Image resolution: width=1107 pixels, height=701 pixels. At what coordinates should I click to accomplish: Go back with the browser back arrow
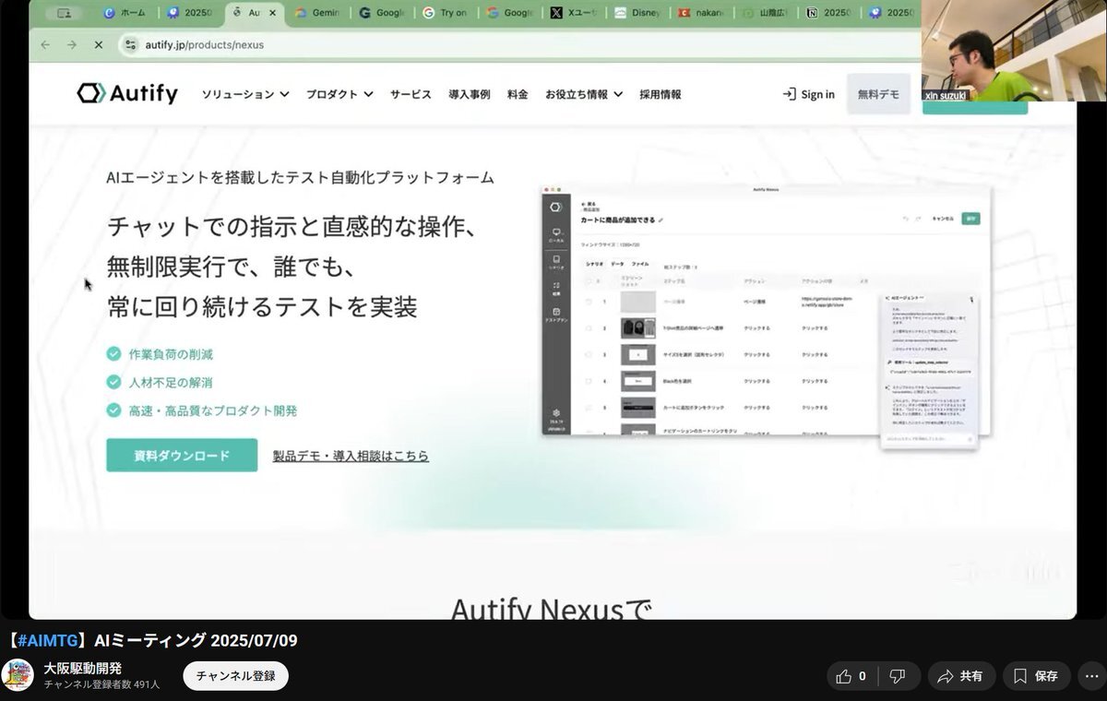(45, 44)
